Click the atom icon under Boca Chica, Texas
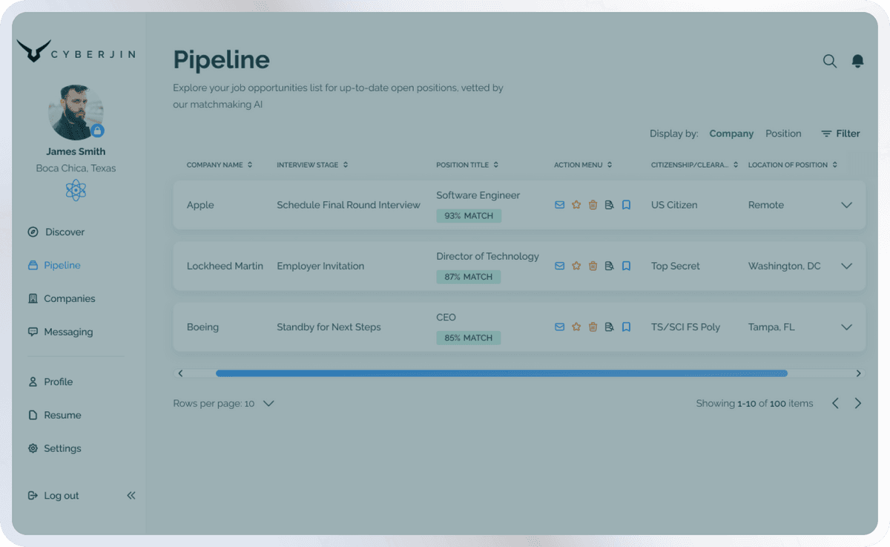Screen dimensions: 890x547 click(76, 190)
